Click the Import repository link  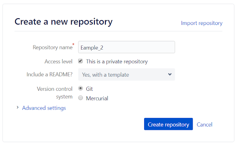click(202, 23)
